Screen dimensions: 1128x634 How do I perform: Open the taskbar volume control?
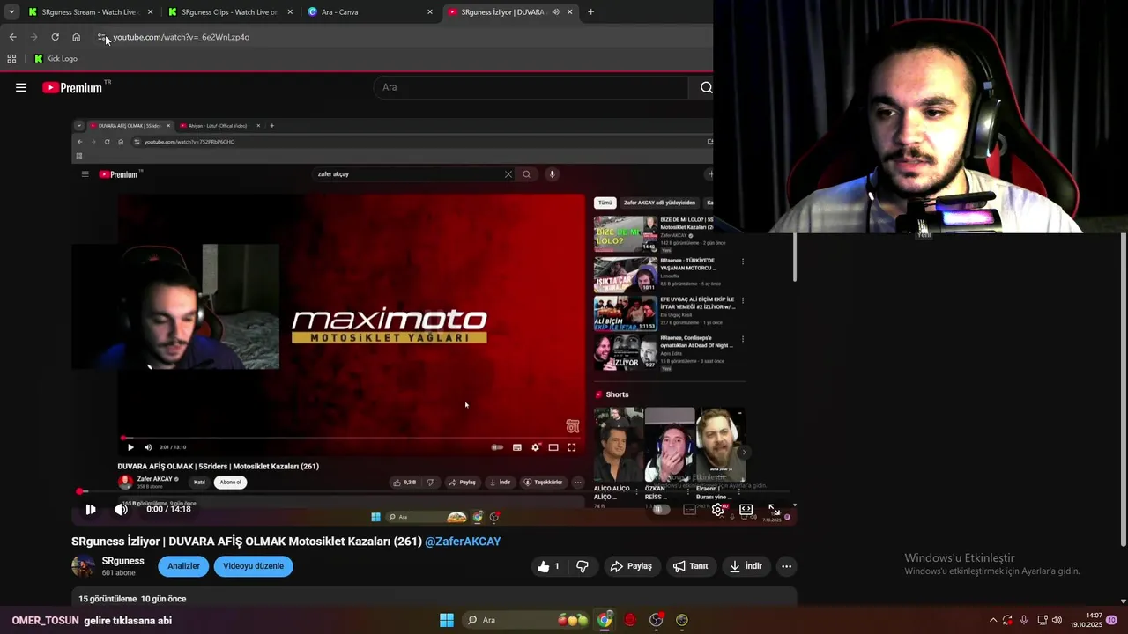[1057, 620]
